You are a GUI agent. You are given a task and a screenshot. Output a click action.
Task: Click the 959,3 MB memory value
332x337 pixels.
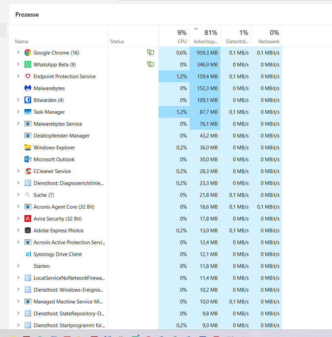point(207,52)
